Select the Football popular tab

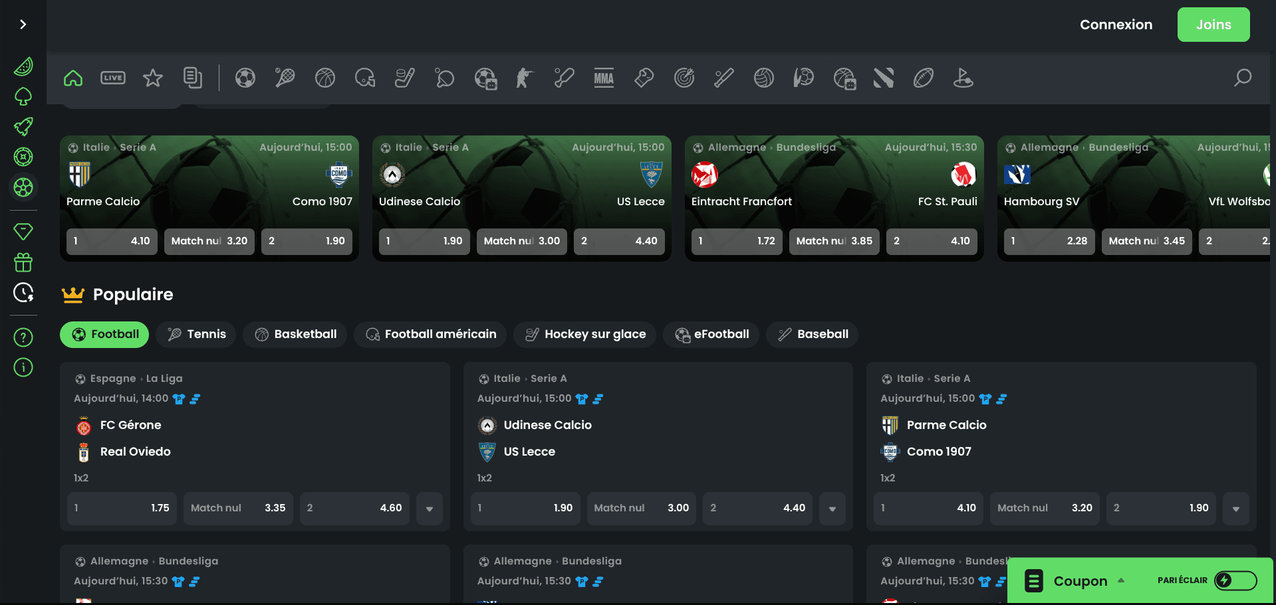(104, 334)
